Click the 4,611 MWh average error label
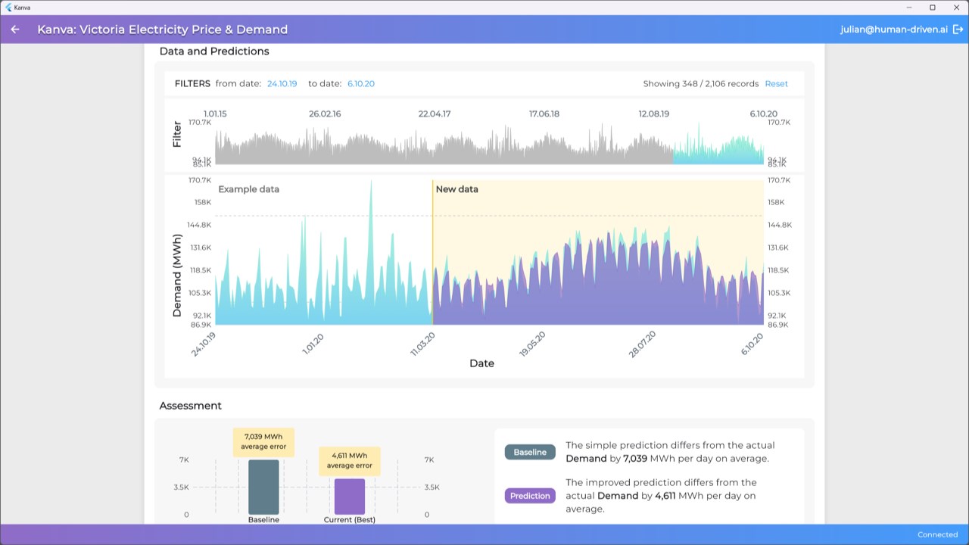The height and width of the screenshot is (545, 969). (350, 460)
